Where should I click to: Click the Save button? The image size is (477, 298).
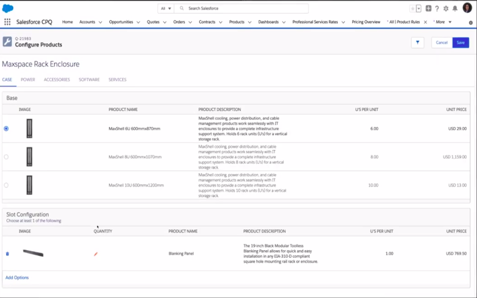461,43
